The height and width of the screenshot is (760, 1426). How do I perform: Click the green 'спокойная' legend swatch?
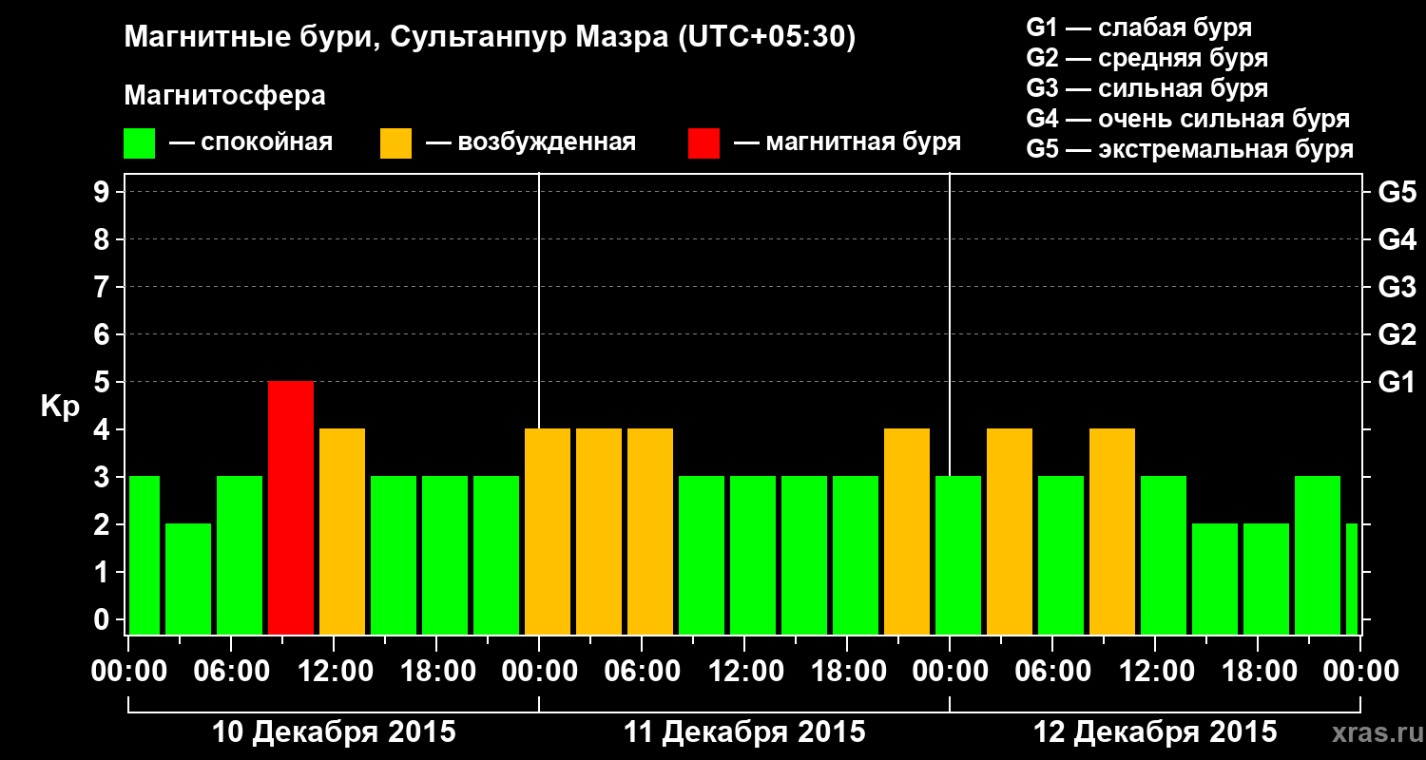pyautogui.click(x=139, y=143)
